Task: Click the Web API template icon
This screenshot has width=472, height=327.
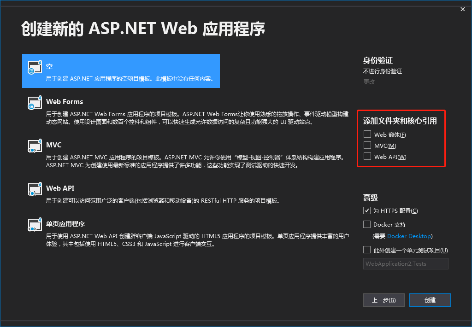Action: (35, 189)
